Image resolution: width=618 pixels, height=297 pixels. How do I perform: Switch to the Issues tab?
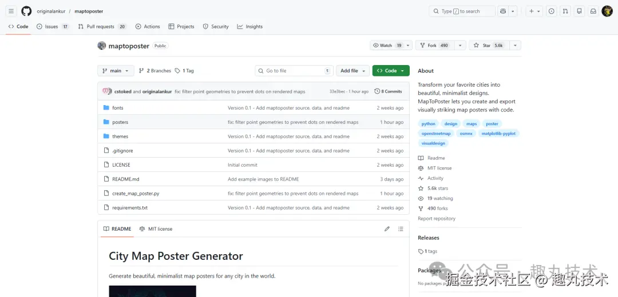coord(53,26)
